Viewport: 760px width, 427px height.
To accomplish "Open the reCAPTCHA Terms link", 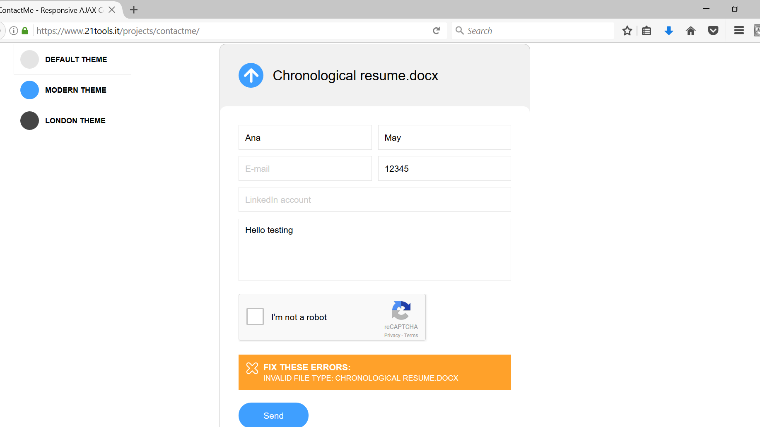I will 411,336.
